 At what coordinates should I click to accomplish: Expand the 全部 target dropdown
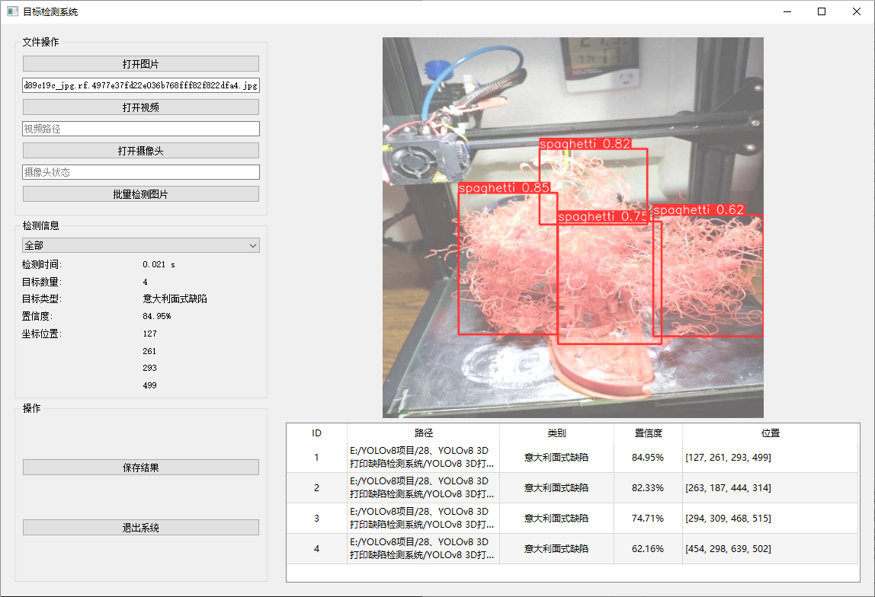[140, 245]
